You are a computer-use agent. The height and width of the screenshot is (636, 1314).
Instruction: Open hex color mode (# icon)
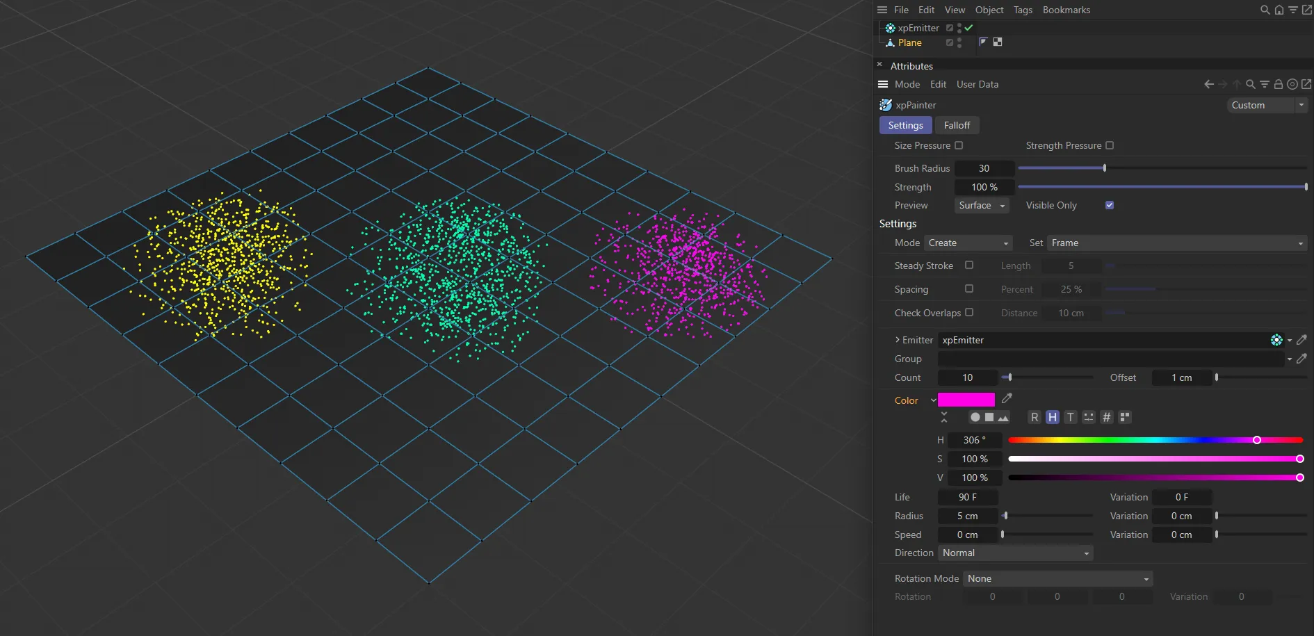point(1107,417)
